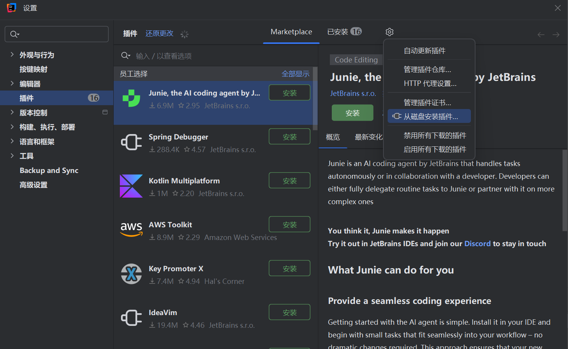Select the Kotlin Multiplatform plugin name
Screen dimensions: 568x349
point(184,181)
